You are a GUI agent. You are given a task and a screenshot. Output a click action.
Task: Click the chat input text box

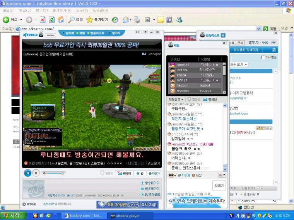(189, 185)
